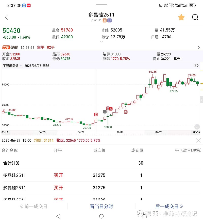203x220 pixels.
Task: Tap the battery indicator in status bar
Action: click(x=192, y=6)
